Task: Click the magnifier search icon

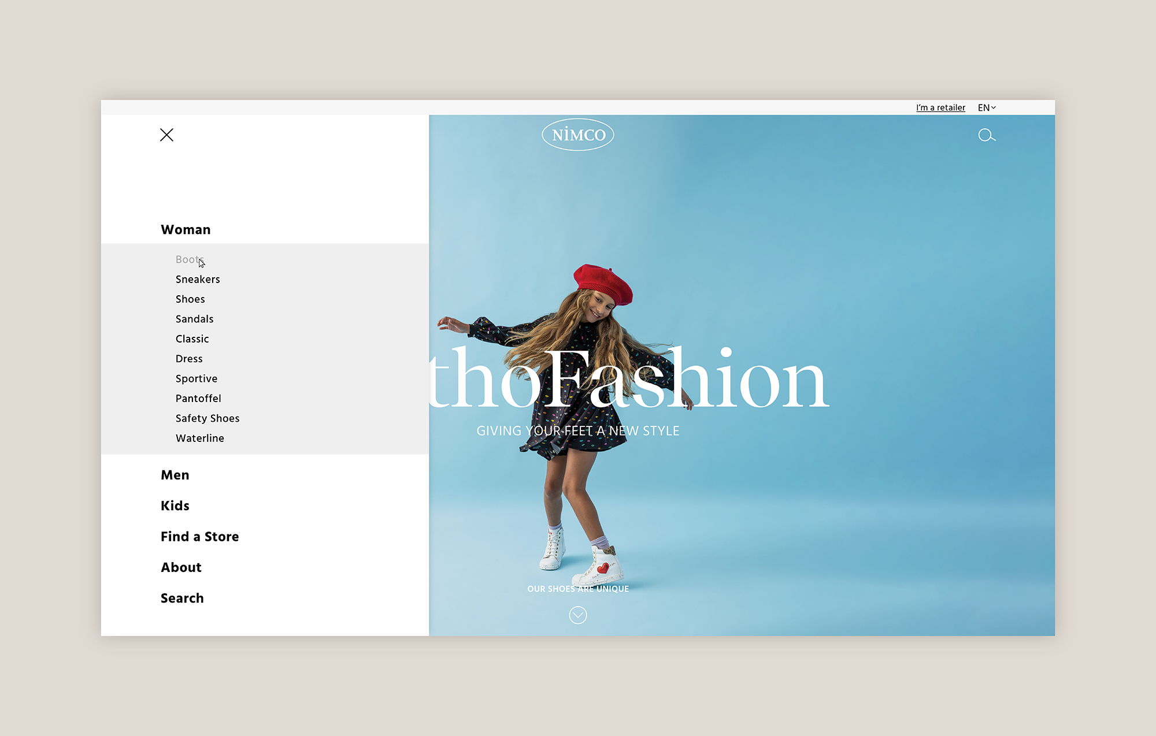Action: coord(986,135)
